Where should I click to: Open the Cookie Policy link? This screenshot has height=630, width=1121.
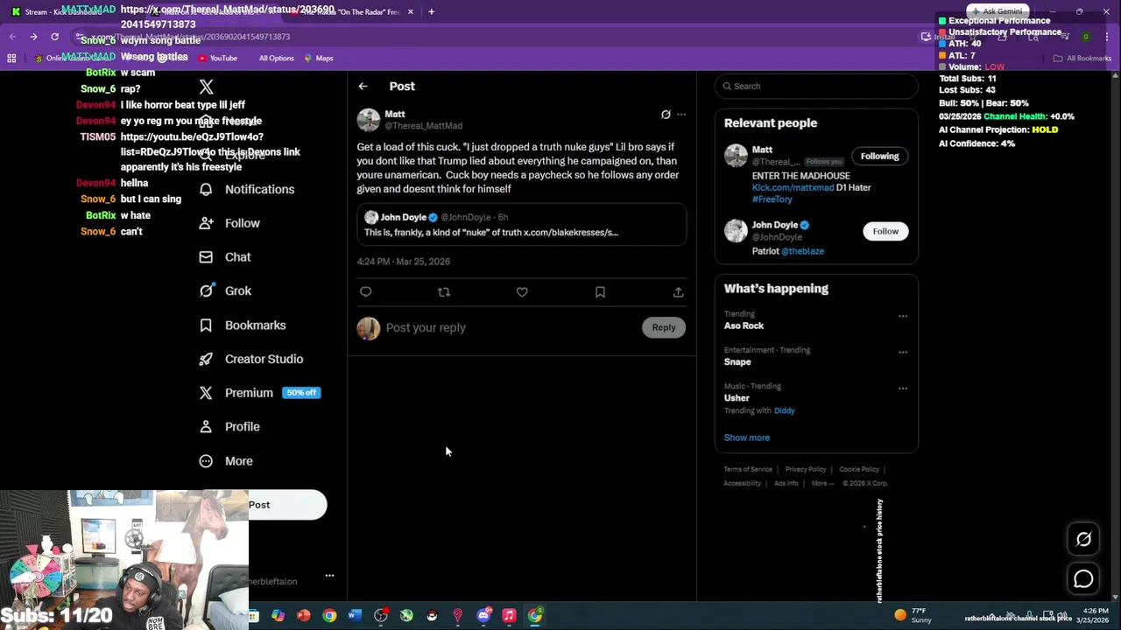[859, 470]
